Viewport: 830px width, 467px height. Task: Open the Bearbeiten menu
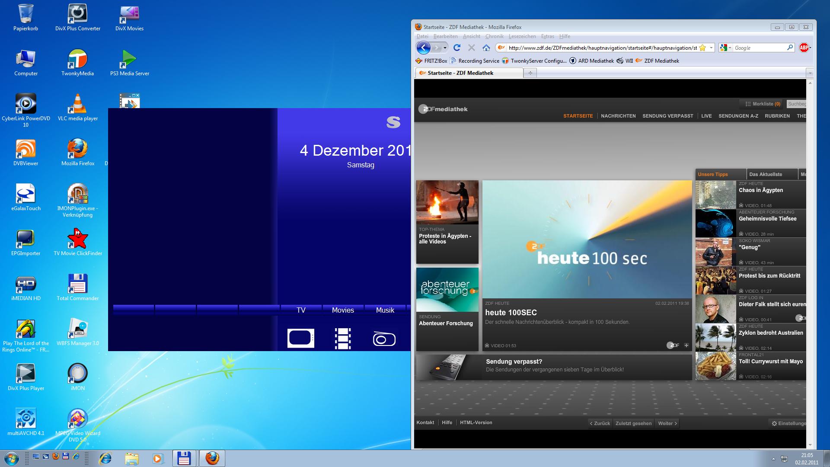coord(445,36)
